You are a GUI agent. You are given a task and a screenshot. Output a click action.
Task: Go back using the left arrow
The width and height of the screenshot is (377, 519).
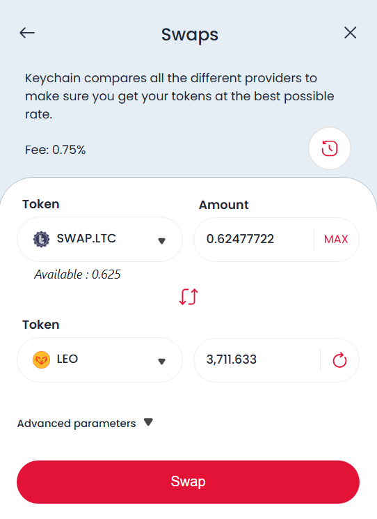tap(27, 33)
